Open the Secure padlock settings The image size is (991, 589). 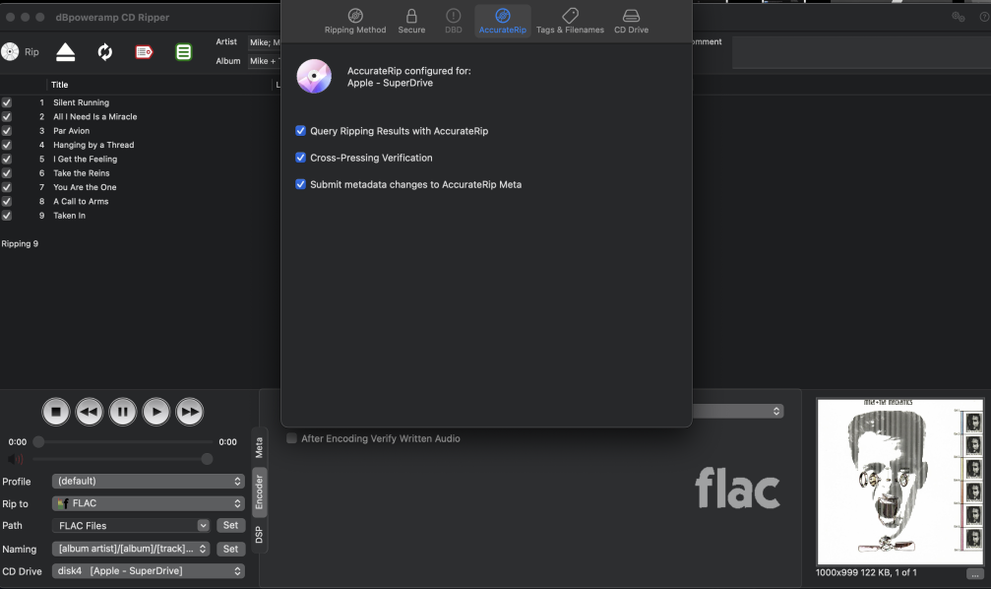tap(411, 21)
